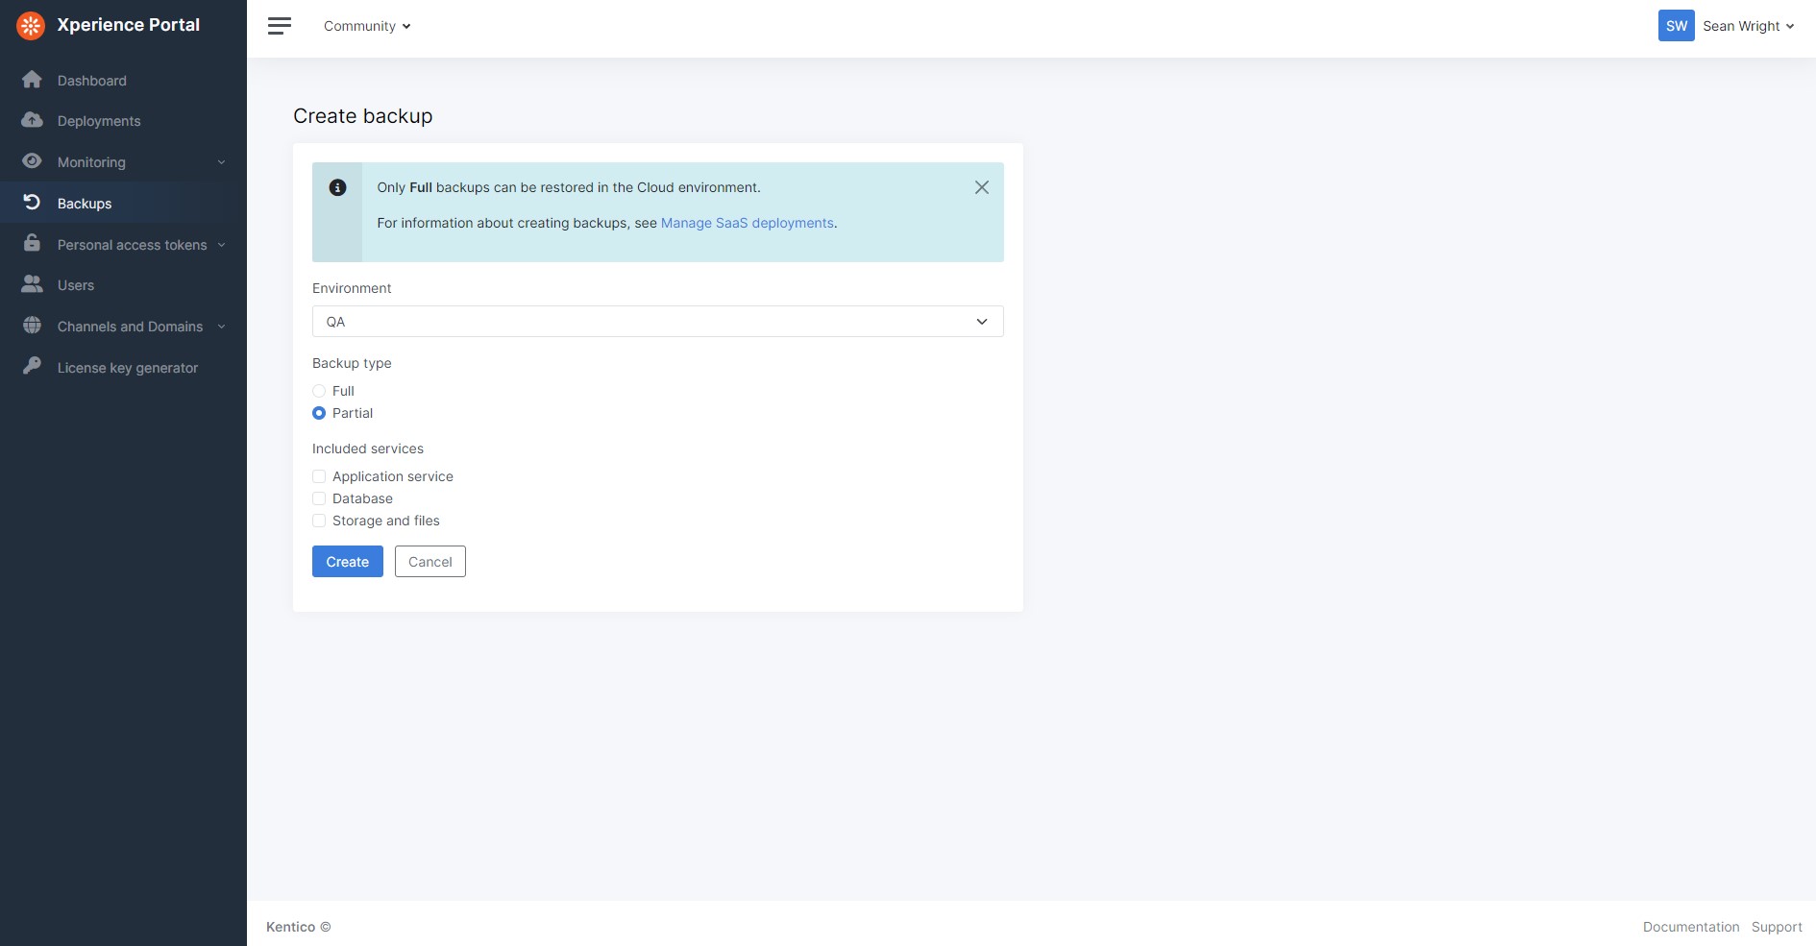Check the Application service checkbox
The width and height of the screenshot is (1816, 946).
click(319, 476)
